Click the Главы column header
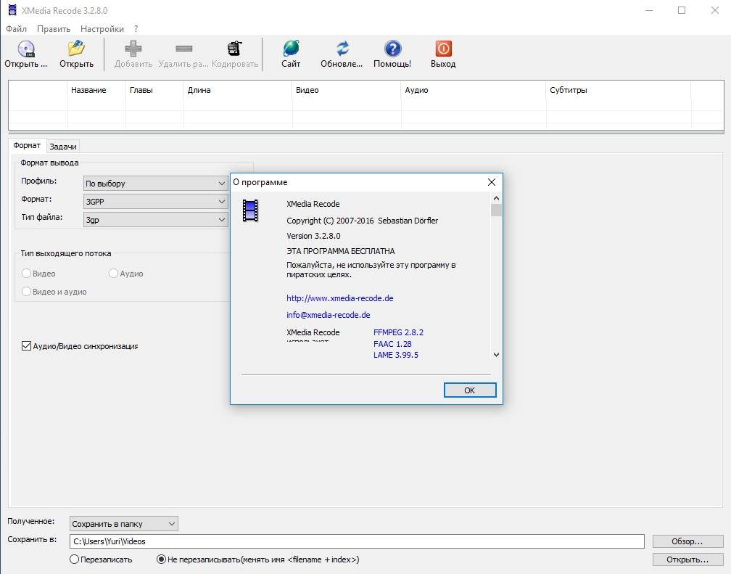 point(154,90)
